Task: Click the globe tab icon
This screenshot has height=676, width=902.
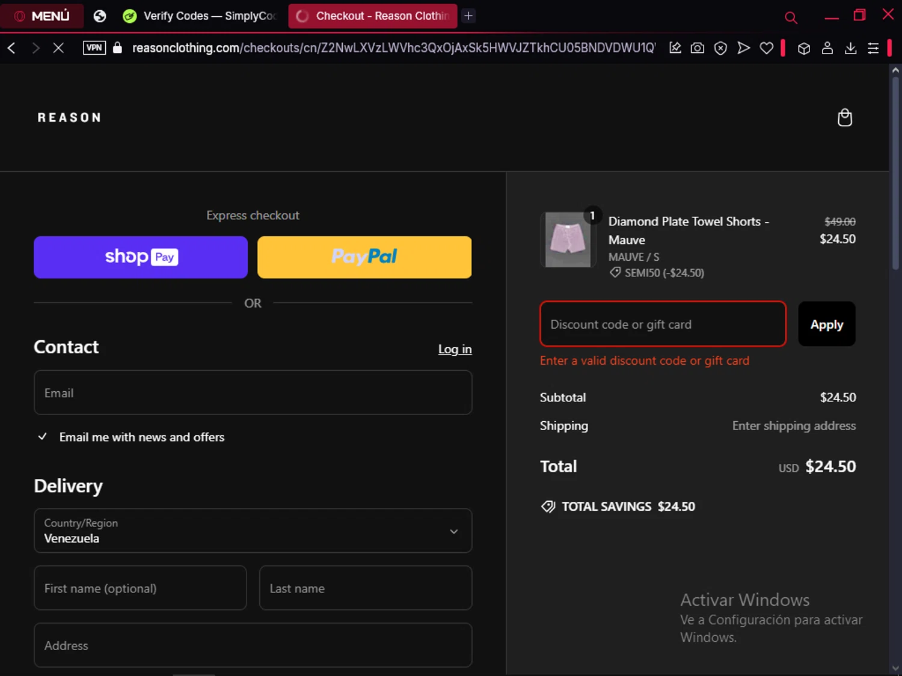Action: point(100,16)
